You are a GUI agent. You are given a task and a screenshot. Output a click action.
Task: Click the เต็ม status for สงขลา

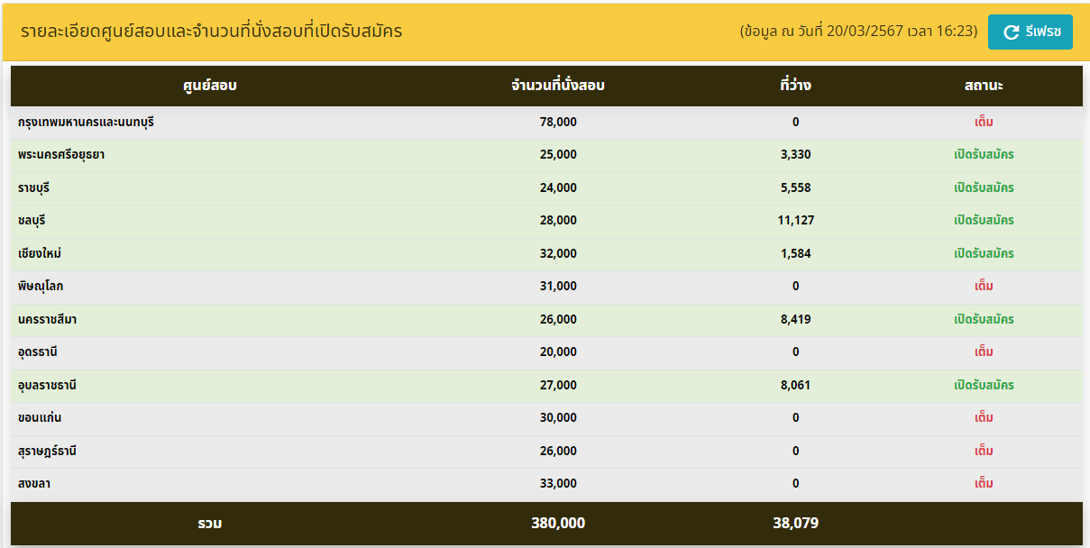click(x=984, y=483)
